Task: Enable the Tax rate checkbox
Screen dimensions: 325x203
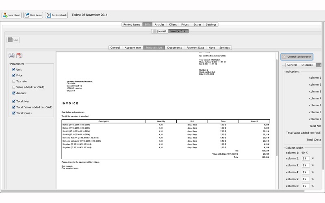Action: pyautogui.click(x=14, y=81)
